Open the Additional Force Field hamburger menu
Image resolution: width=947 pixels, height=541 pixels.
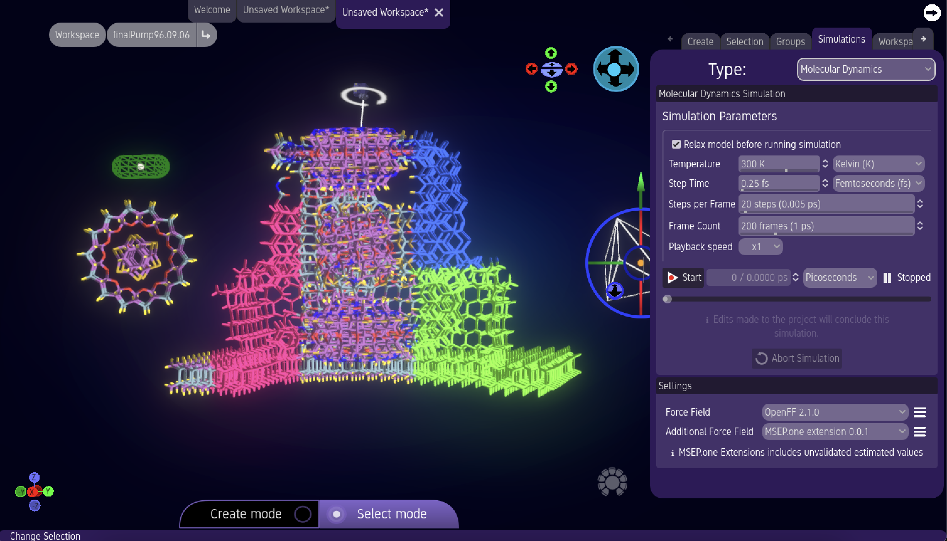(x=919, y=431)
